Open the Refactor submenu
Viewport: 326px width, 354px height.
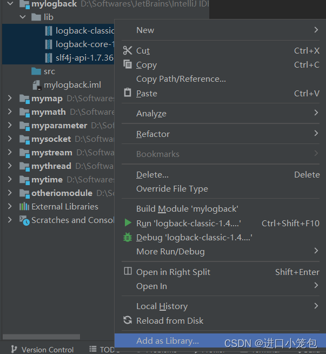(220, 134)
